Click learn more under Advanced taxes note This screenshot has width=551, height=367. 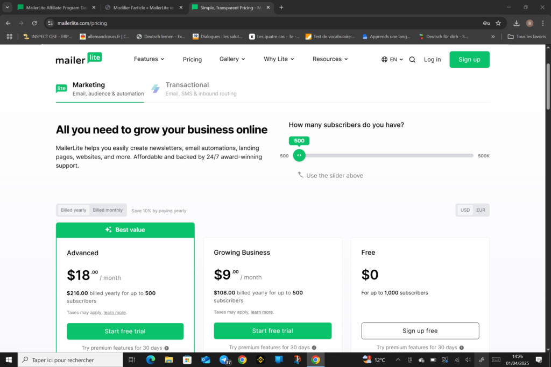115,313
